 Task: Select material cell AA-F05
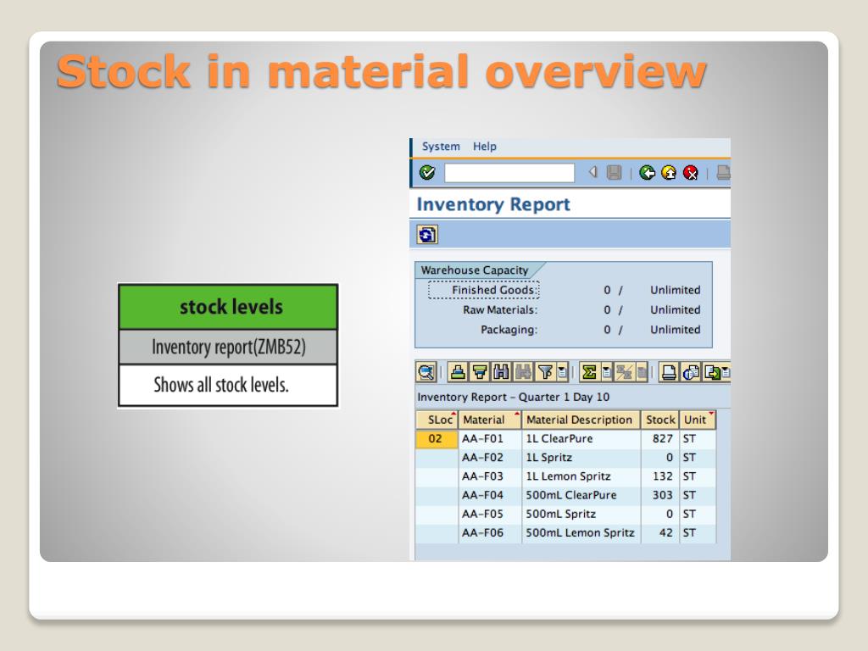[490, 515]
